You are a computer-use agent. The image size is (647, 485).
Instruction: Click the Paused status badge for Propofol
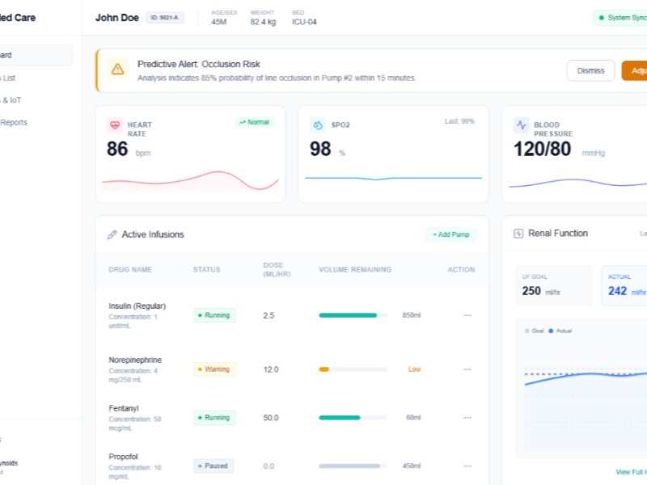pyautogui.click(x=214, y=466)
